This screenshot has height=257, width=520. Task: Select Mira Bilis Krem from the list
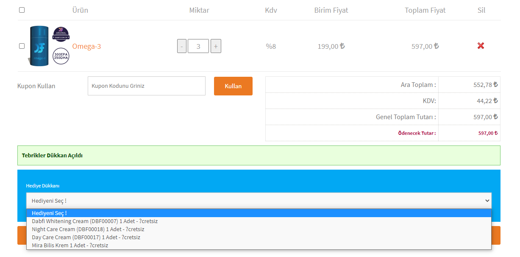70,246
